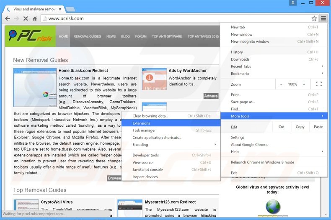The height and width of the screenshot is (220, 331).
Task: Click Copy in the Edit row
Action: 300,127
